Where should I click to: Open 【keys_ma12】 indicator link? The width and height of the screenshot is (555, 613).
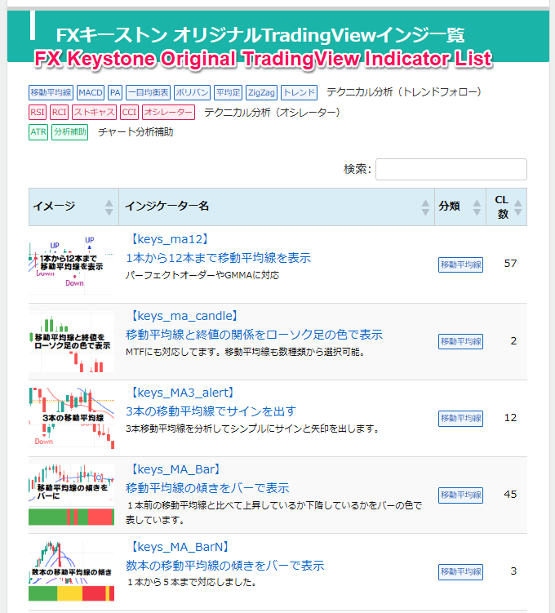(168, 239)
